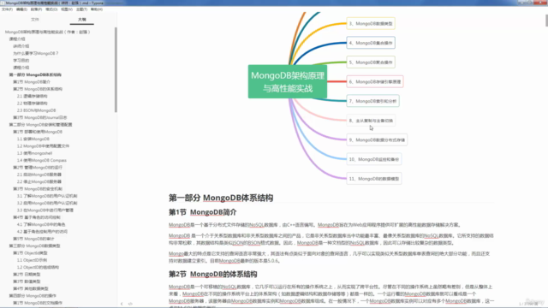Screen dimensions: 548x308
Task: Open the 格式(O) menu
Action: [51, 9]
